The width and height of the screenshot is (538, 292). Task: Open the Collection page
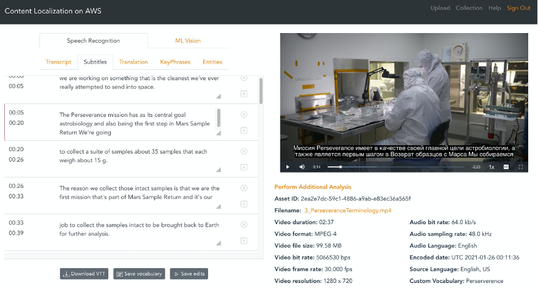469,8
